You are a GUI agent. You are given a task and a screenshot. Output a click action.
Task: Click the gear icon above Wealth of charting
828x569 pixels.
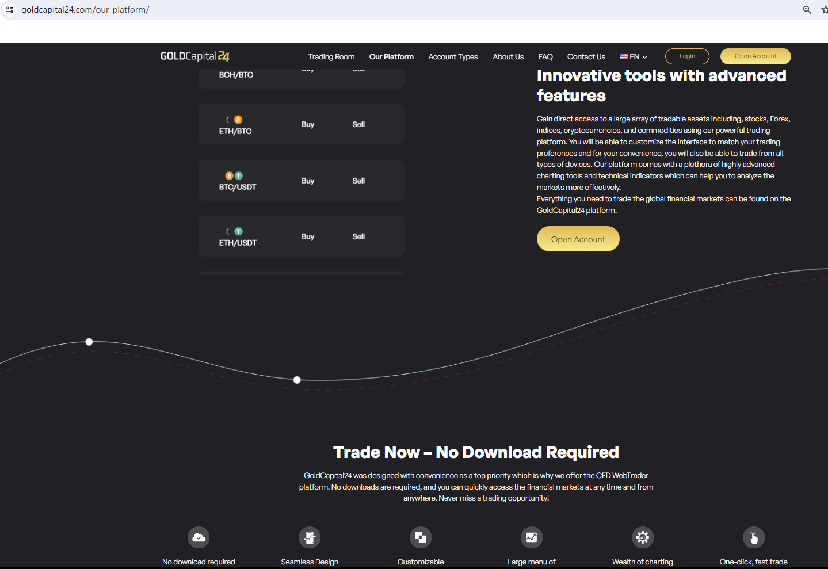pyautogui.click(x=643, y=537)
